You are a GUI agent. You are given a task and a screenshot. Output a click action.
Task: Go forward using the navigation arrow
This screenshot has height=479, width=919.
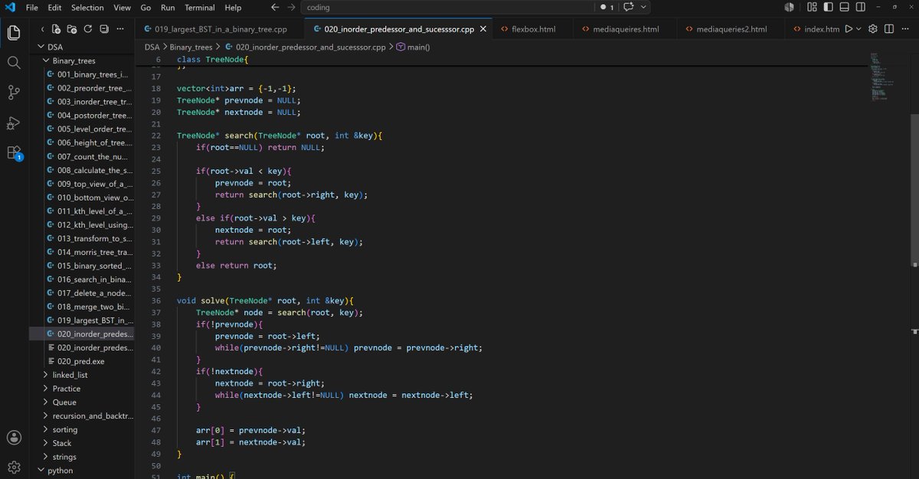[291, 8]
